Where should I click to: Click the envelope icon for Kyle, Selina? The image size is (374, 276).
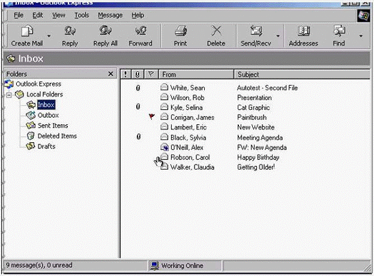[x=164, y=107]
